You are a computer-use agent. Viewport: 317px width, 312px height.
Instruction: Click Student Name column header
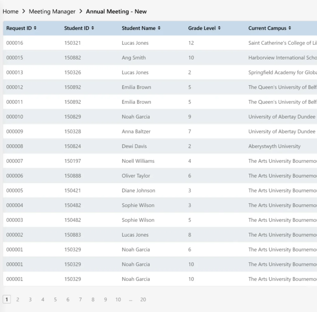click(x=139, y=28)
